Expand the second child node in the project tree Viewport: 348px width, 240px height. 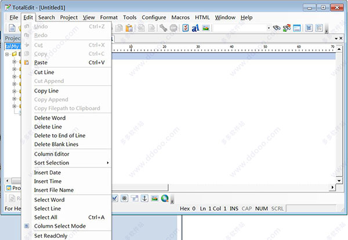14,69
